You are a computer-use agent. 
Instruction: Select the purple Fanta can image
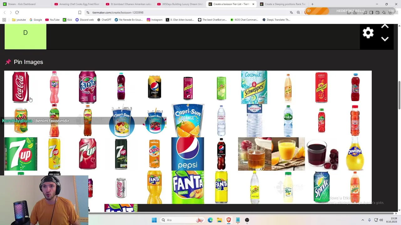[87, 87]
